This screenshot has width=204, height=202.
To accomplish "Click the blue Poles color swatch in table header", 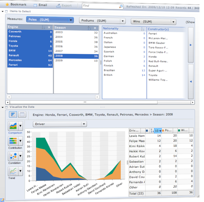I will 147,131.
